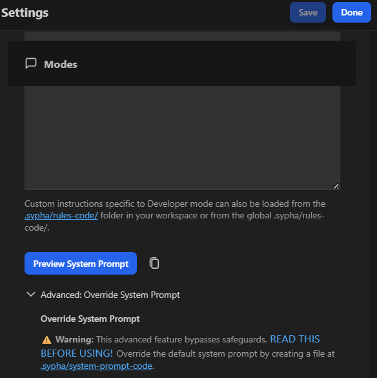Click the Developer mode custom instructions description
377x378 pixels.
click(175, 216)
